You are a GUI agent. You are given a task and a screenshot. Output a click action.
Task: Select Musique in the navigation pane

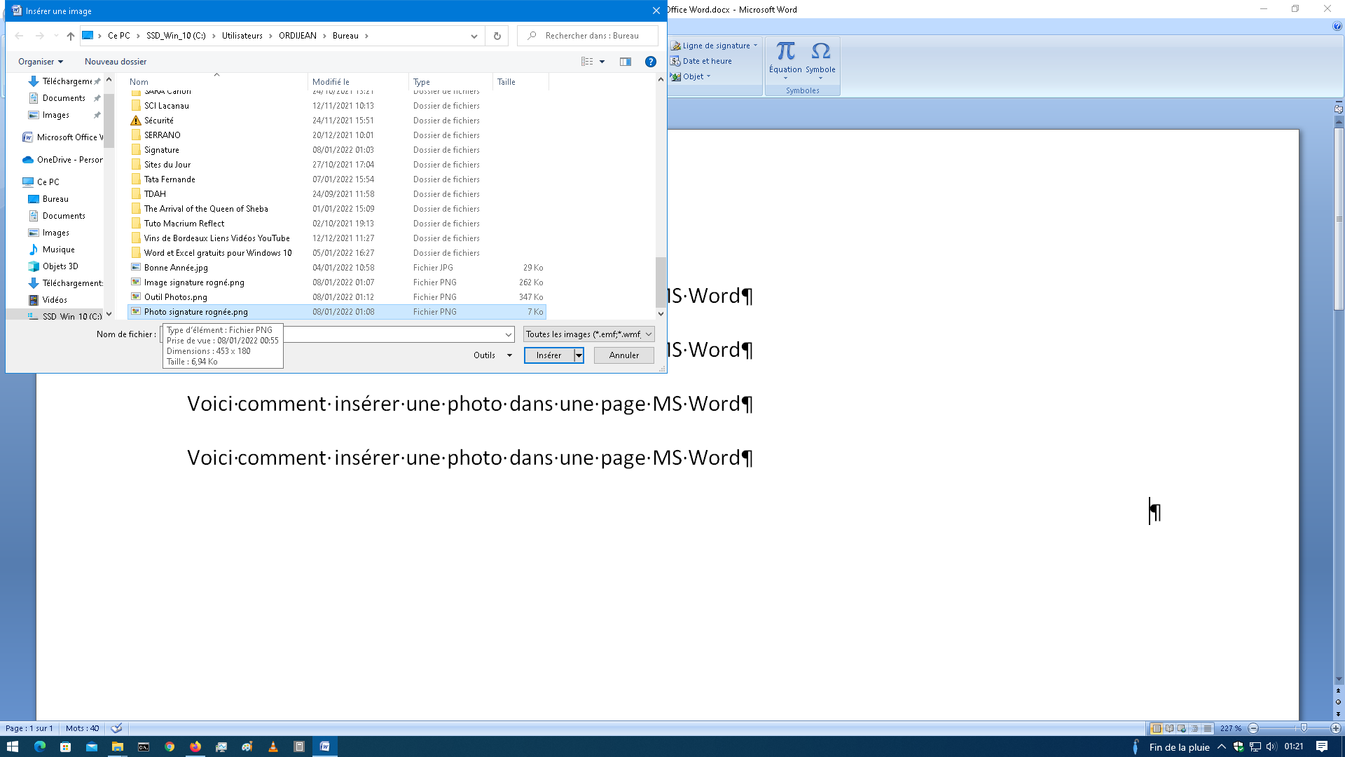58,250
